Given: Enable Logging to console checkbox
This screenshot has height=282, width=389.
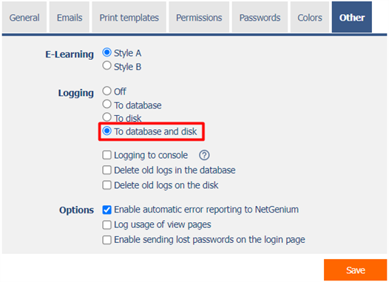Looking at the screenshot, I should [x=107, y=155].
